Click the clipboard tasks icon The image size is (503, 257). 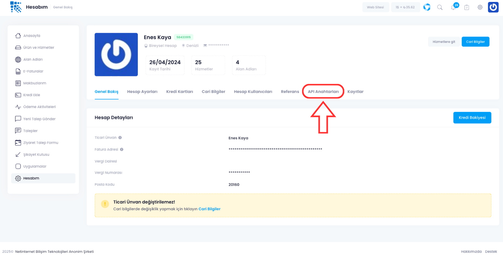[x=467, y=7]
